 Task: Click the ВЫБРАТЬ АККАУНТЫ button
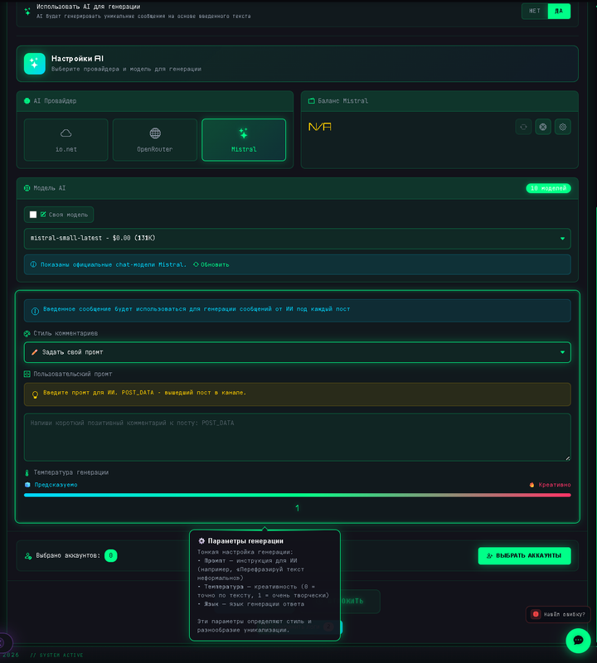coord(524,555)
